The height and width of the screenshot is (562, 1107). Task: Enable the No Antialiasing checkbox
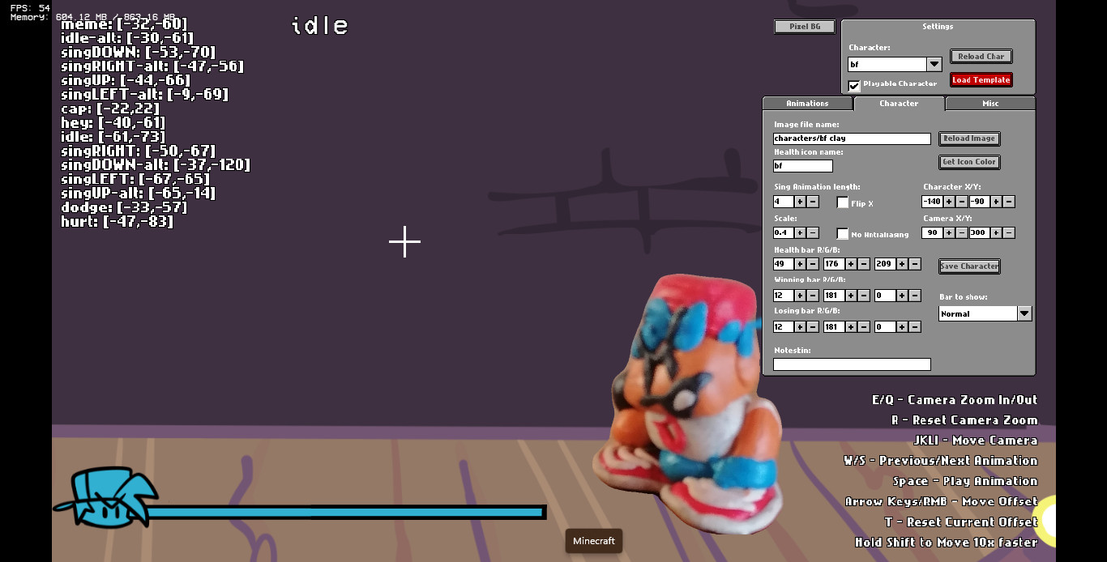pyautogui.click(x=843, y=233)
